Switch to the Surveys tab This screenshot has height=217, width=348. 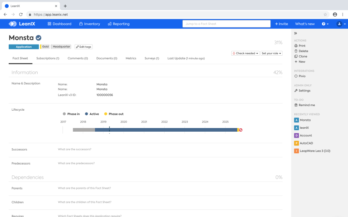point(152,58)
